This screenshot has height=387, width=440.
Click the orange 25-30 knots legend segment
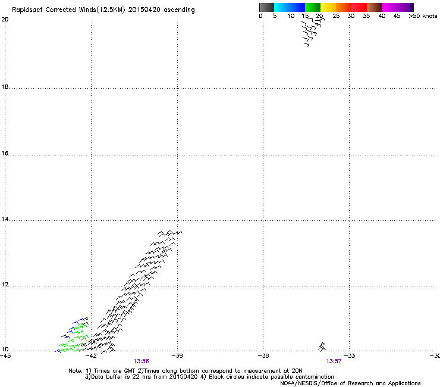click(344, 7)
